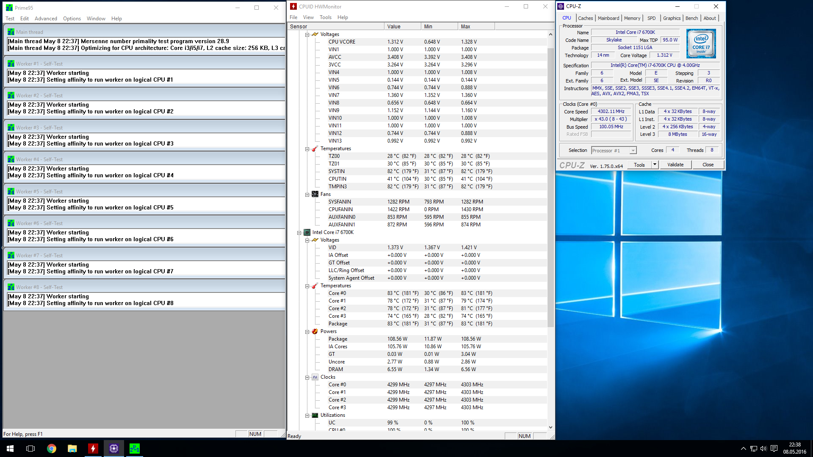Click the Clocks section icon in HWMonitor
This screenshot has width=813, height=457.
point(315,377)
